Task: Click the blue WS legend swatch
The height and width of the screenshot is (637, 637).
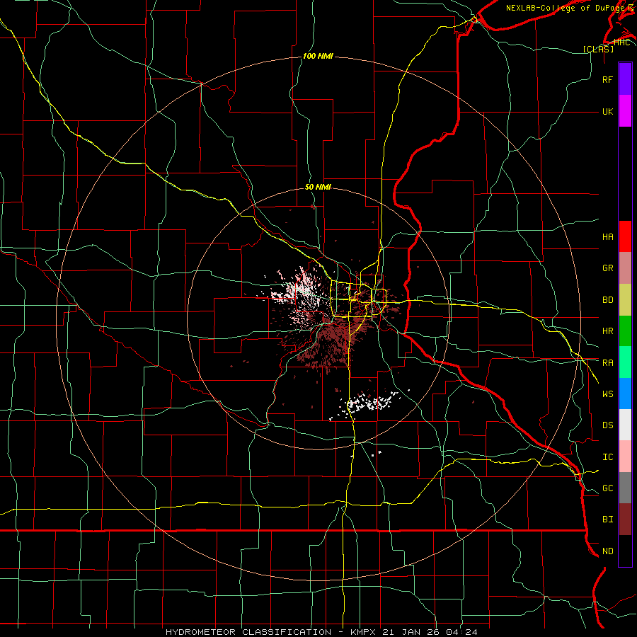Action: click(625, 394)
